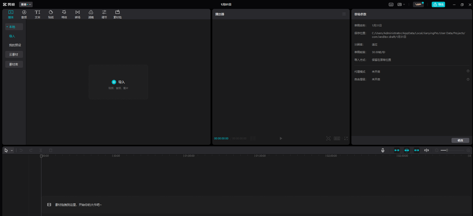Click the microphone record icon in timeline toolbar
Image resolution: width=473 pixels, height=216 pixels.
click(382, 150)
